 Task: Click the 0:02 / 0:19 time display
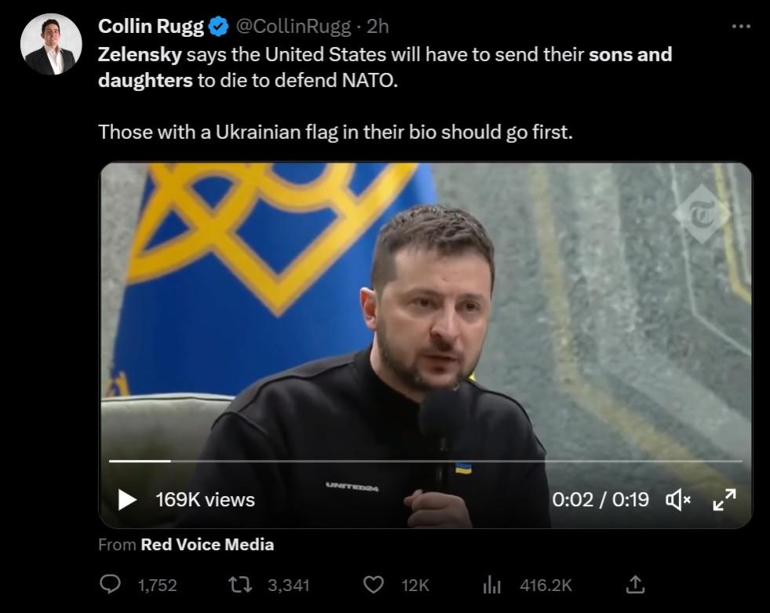click(x=600, y=499)
